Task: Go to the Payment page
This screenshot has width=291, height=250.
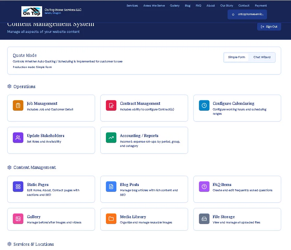Action: pos(261,6)
